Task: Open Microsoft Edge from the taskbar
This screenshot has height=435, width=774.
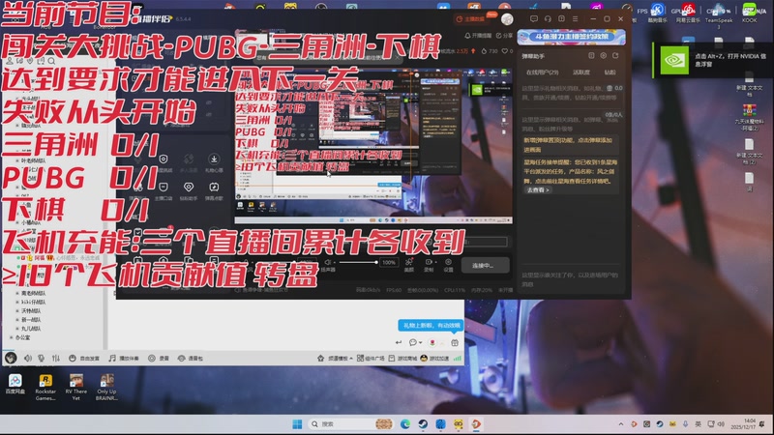Action: [x=405, y=424]
